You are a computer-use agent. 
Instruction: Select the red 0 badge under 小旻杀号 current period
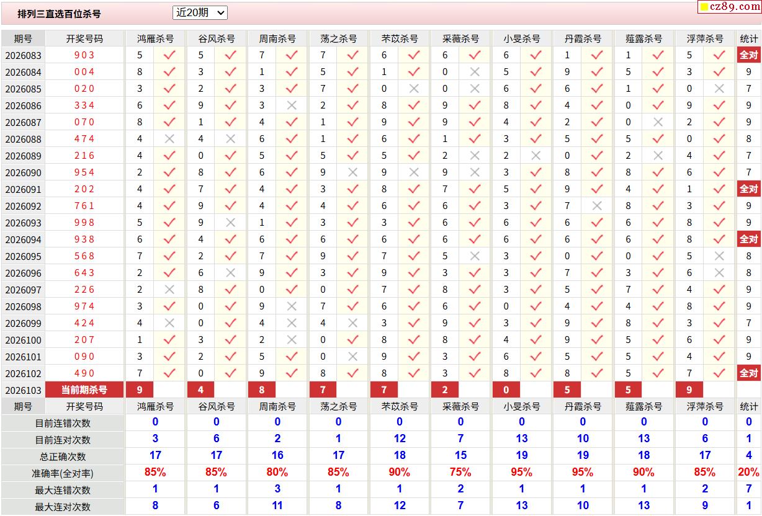(506, 390)
